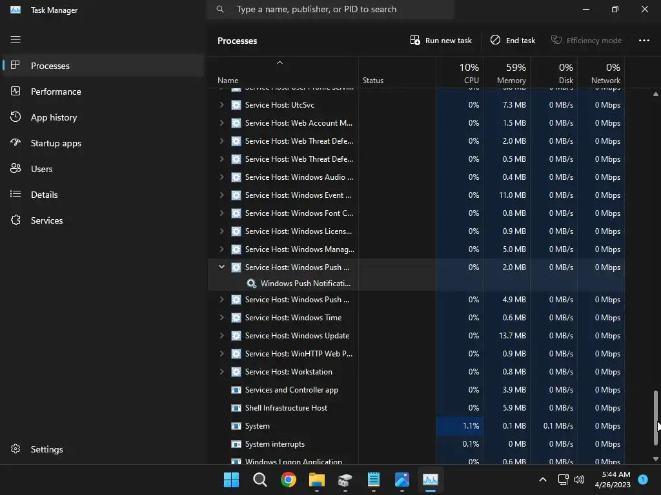The width and height of the screenshot is (661, 495).
Task: Open Task Manager Settings
Action: coord(103,449)
